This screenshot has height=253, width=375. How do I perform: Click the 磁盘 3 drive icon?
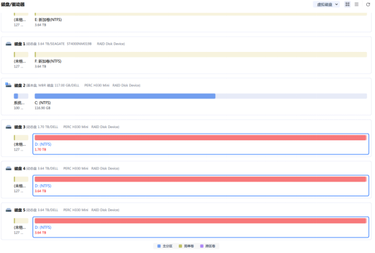[9, 127]
